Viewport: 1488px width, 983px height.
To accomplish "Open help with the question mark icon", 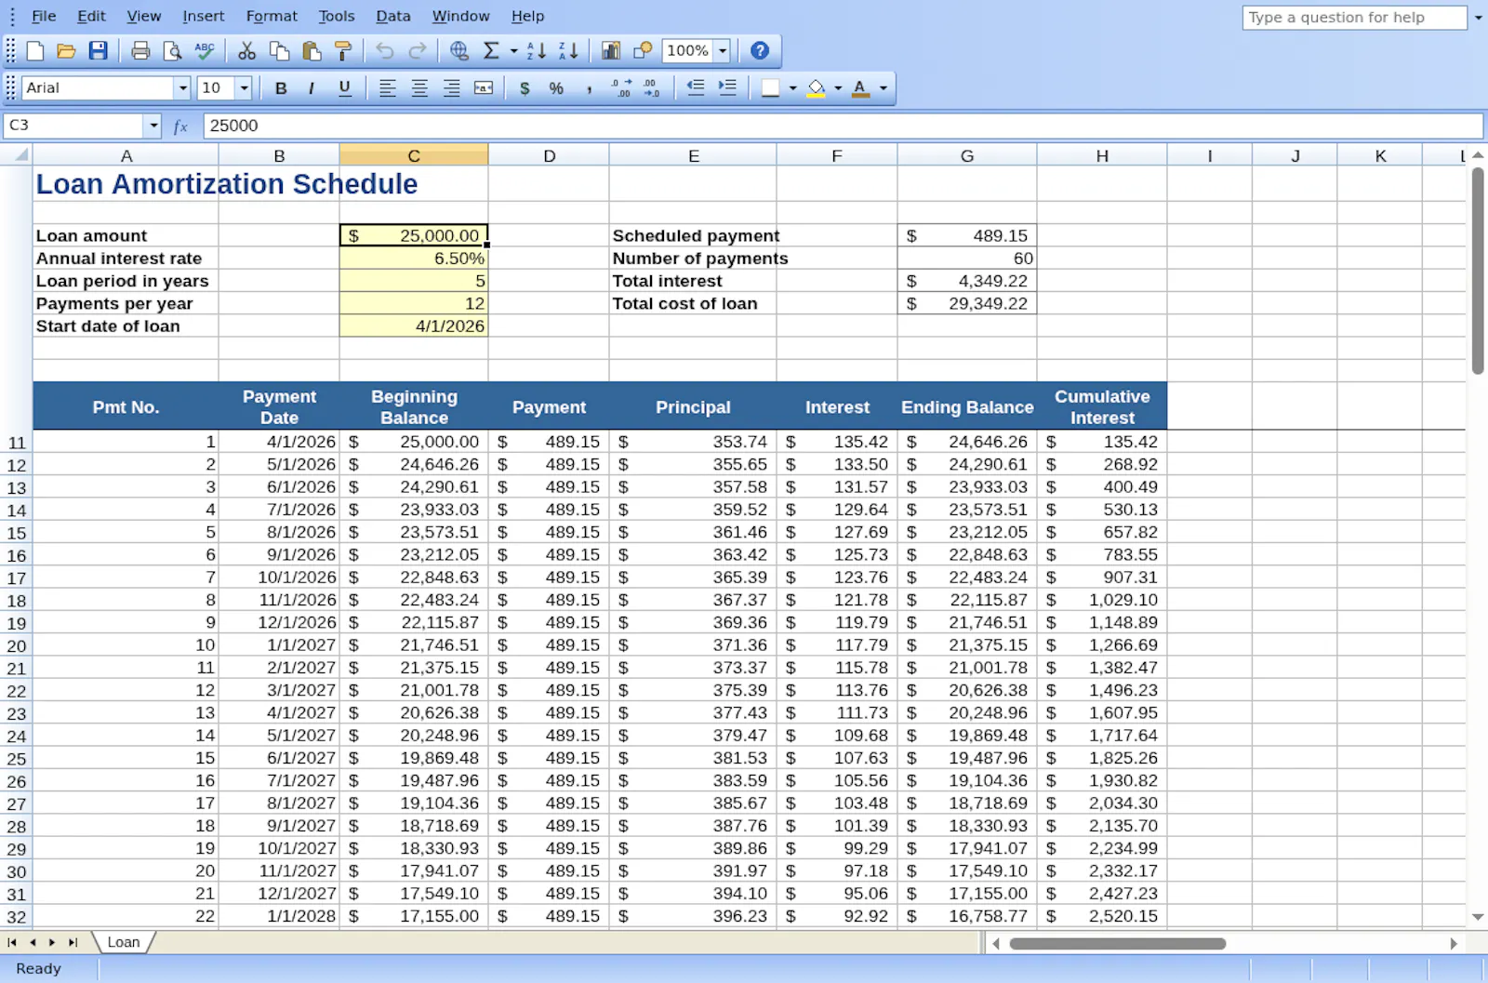I will [760, 51].
